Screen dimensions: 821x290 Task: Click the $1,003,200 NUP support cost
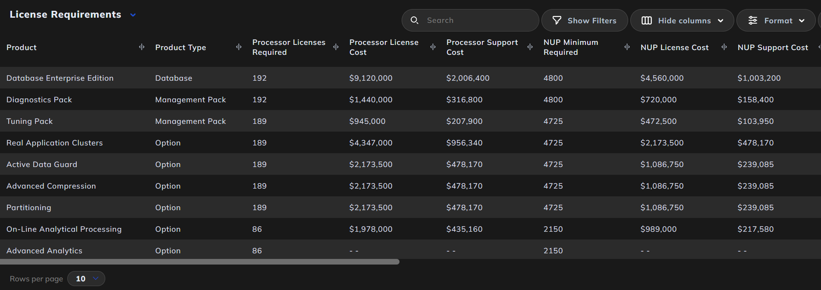tap(759, 78)
